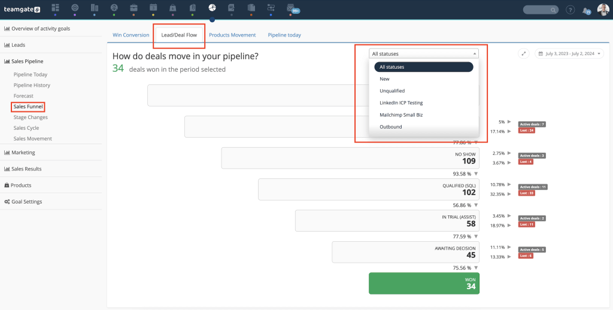Open the target leads icon in top bar

click(x=75, y=8)
